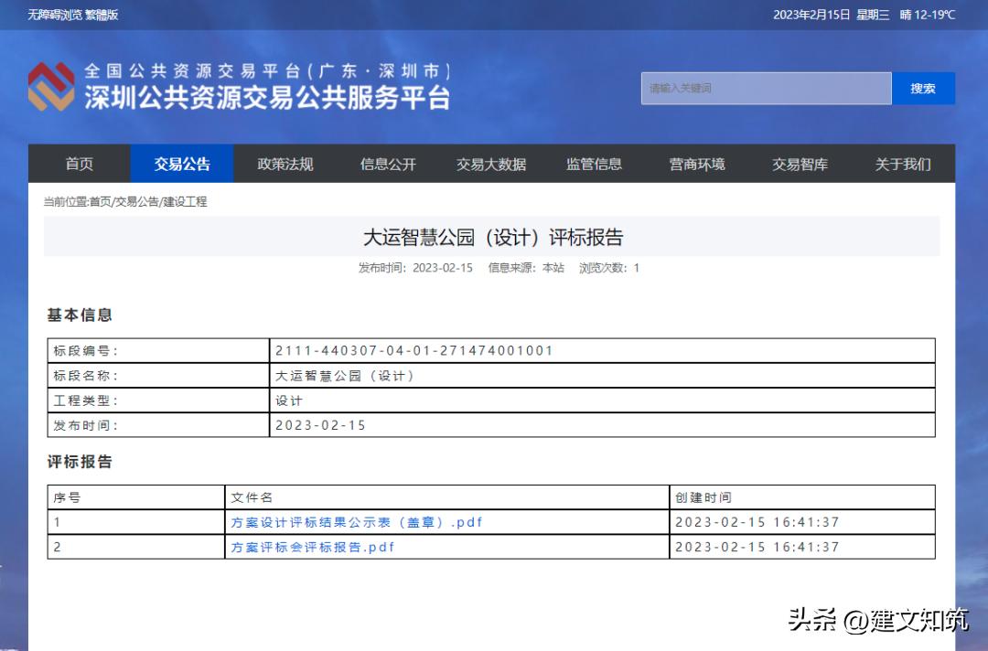Open the 政策法规 menu item
988x651 pixels.
285,164
